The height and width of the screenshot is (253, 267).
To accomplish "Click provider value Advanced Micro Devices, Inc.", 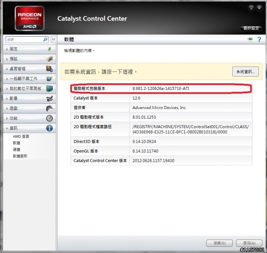I will tap(159, 107).
